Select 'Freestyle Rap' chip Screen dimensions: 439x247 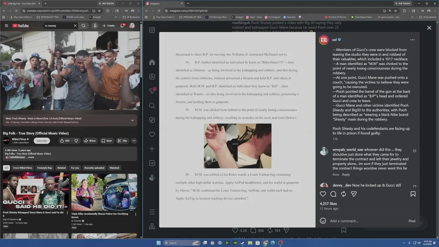click(45, 168)
